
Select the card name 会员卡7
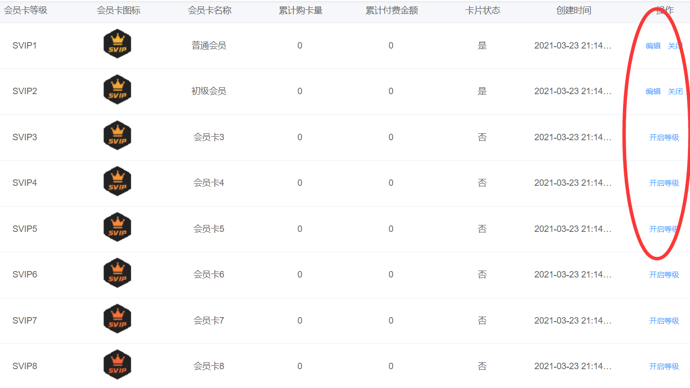pyautogui.click(x=209, y=321)
